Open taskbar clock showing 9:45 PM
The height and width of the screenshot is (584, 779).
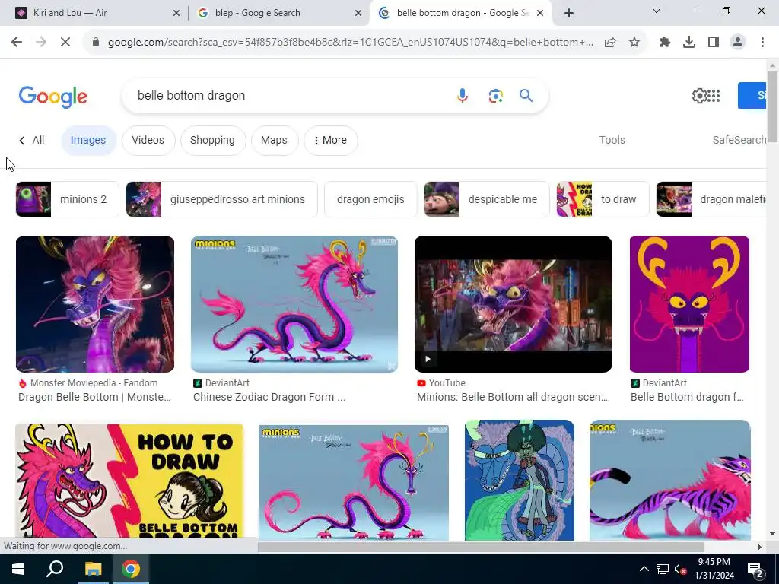point(714,569)
